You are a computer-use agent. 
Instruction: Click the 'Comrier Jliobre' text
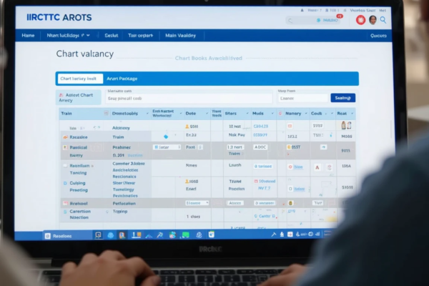(x=129, y=164)
